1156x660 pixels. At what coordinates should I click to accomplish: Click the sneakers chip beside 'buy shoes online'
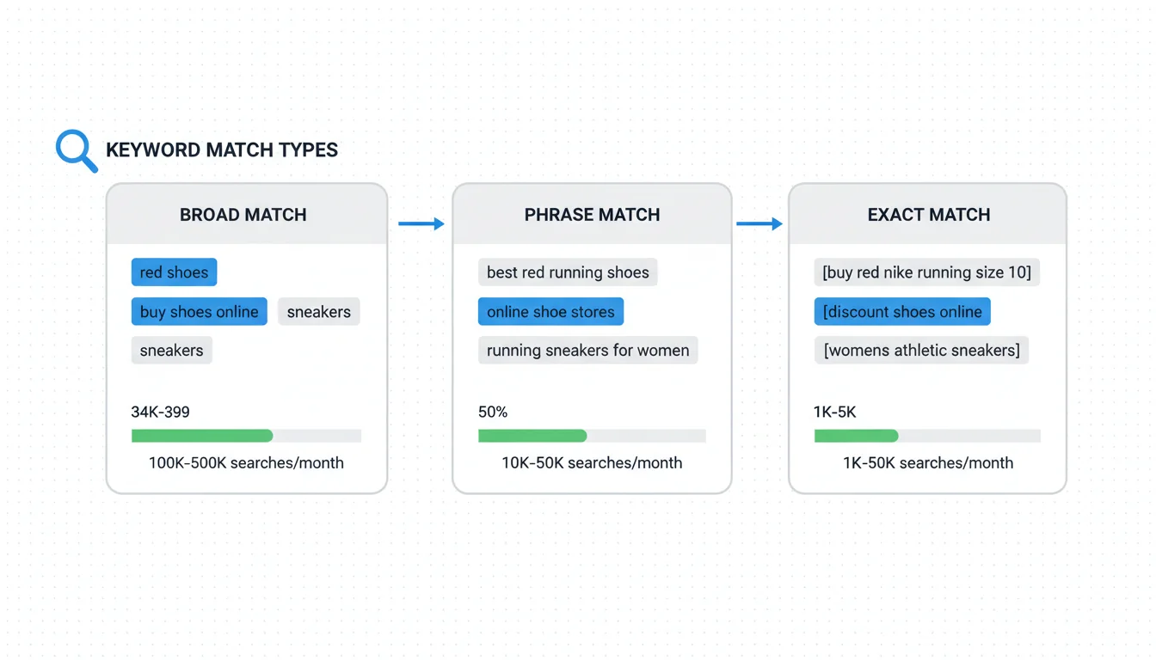[318, 312]
